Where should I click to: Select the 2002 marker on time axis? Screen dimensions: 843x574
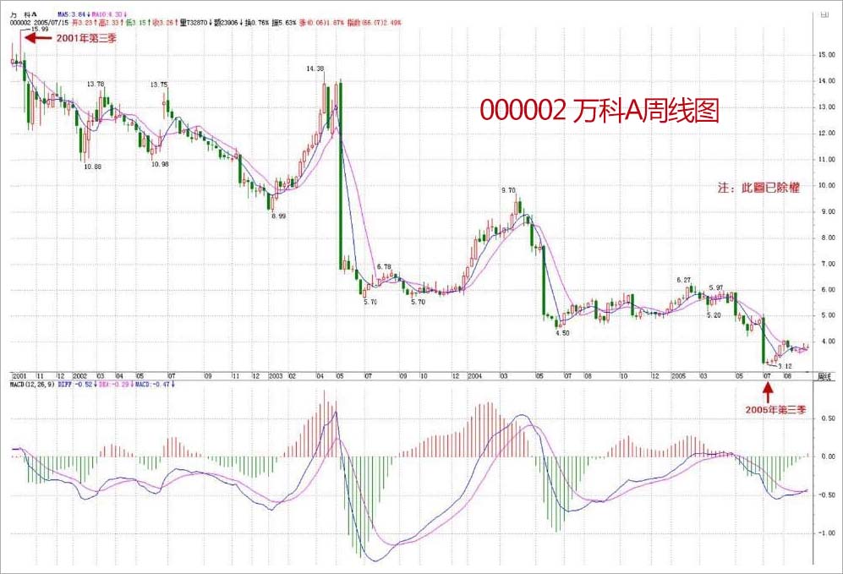pyautogui.click(x=81, y=374)
